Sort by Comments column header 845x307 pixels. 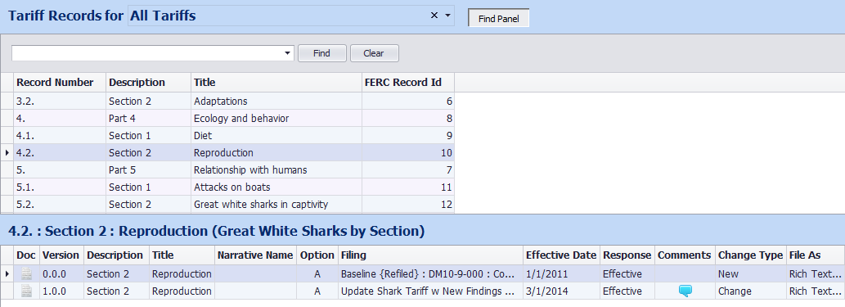(x=685, y=255)
